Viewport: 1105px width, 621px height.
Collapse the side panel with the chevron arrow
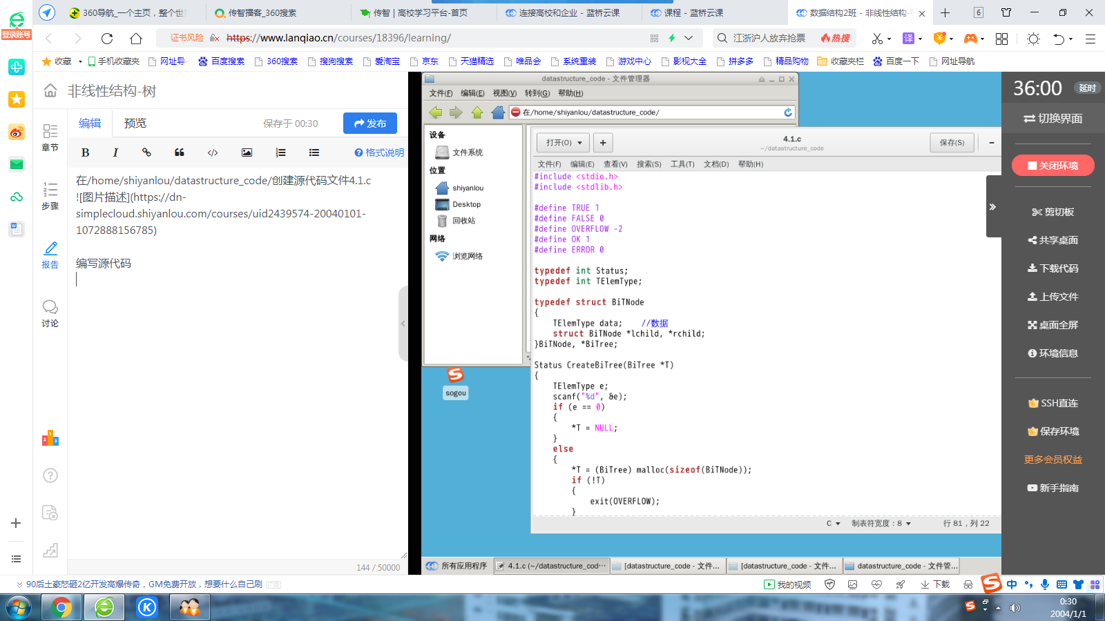coord(992,207)
